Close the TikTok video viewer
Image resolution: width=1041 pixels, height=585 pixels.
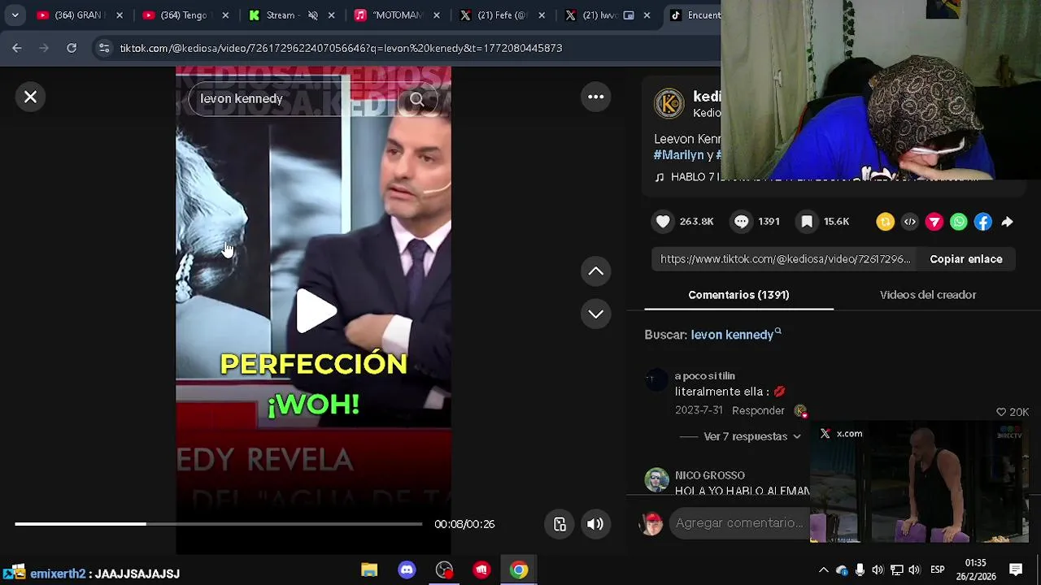coord(30,97)
